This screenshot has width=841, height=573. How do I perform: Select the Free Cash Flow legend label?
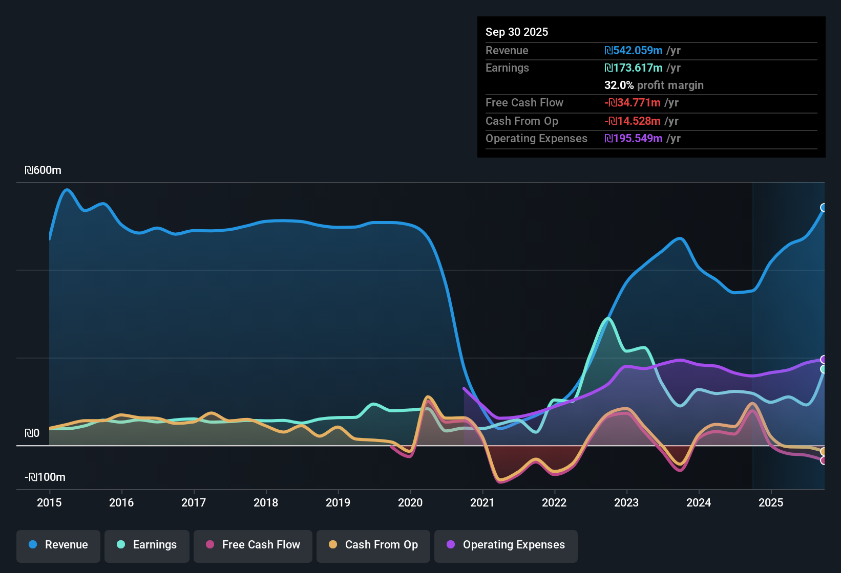pos(261,545)
